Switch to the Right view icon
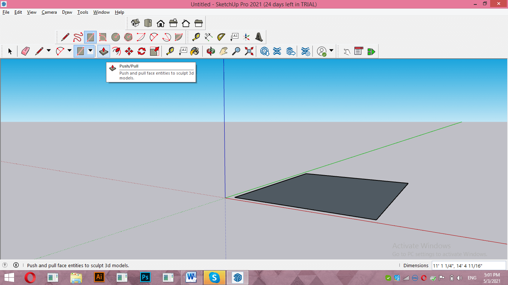 tap(173, 23)
